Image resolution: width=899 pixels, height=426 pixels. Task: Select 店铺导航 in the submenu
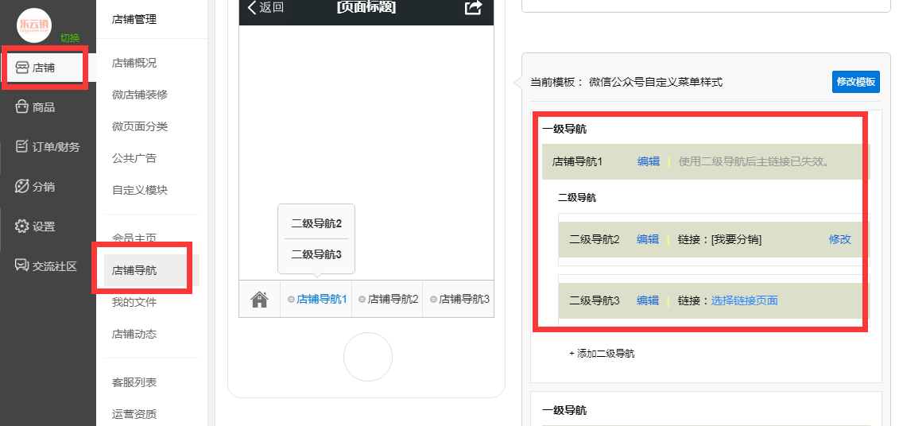[134, 270]
